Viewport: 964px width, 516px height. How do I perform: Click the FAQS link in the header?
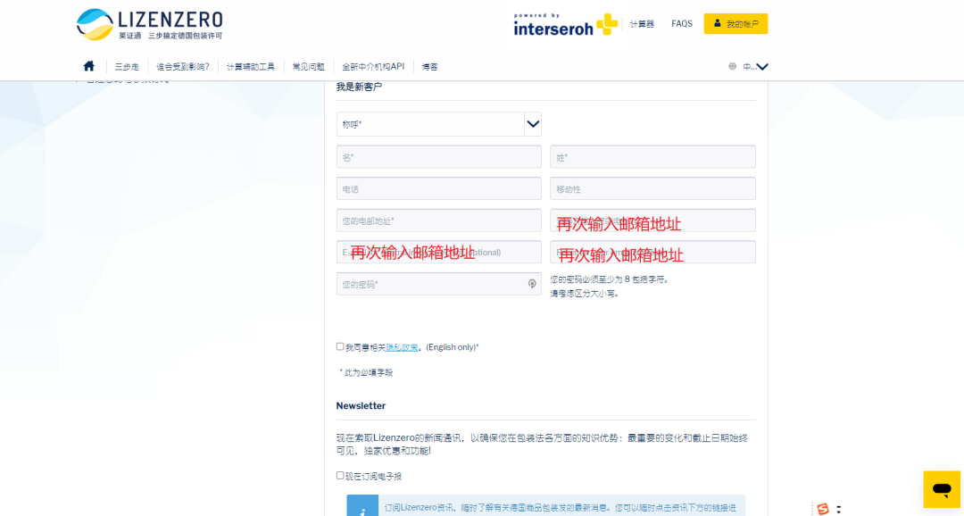pyautogui.click(x=681, y=23)
